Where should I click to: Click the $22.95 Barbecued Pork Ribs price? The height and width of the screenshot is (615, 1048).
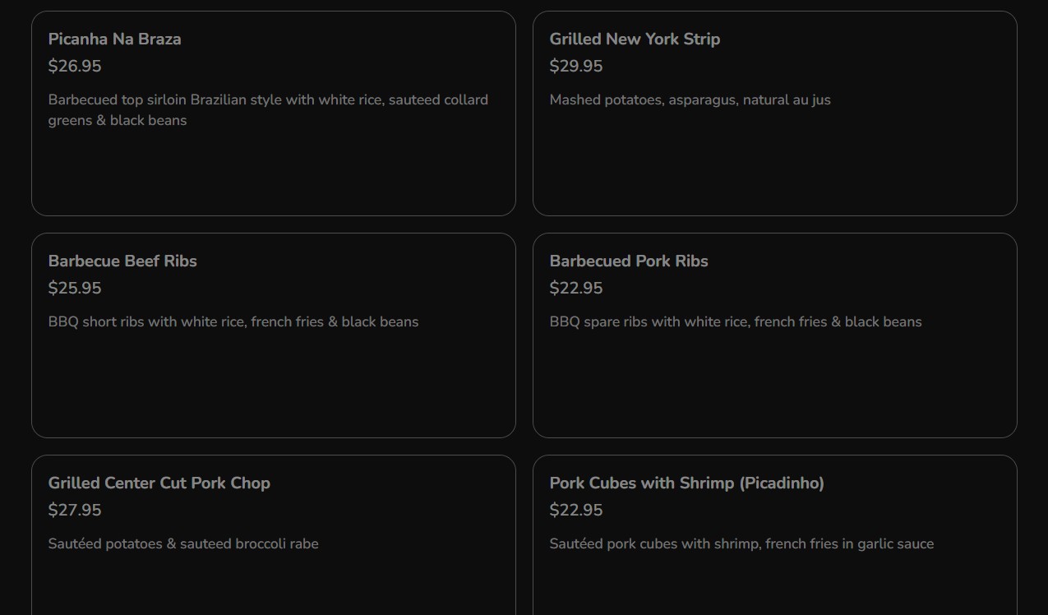click(576, 288)
